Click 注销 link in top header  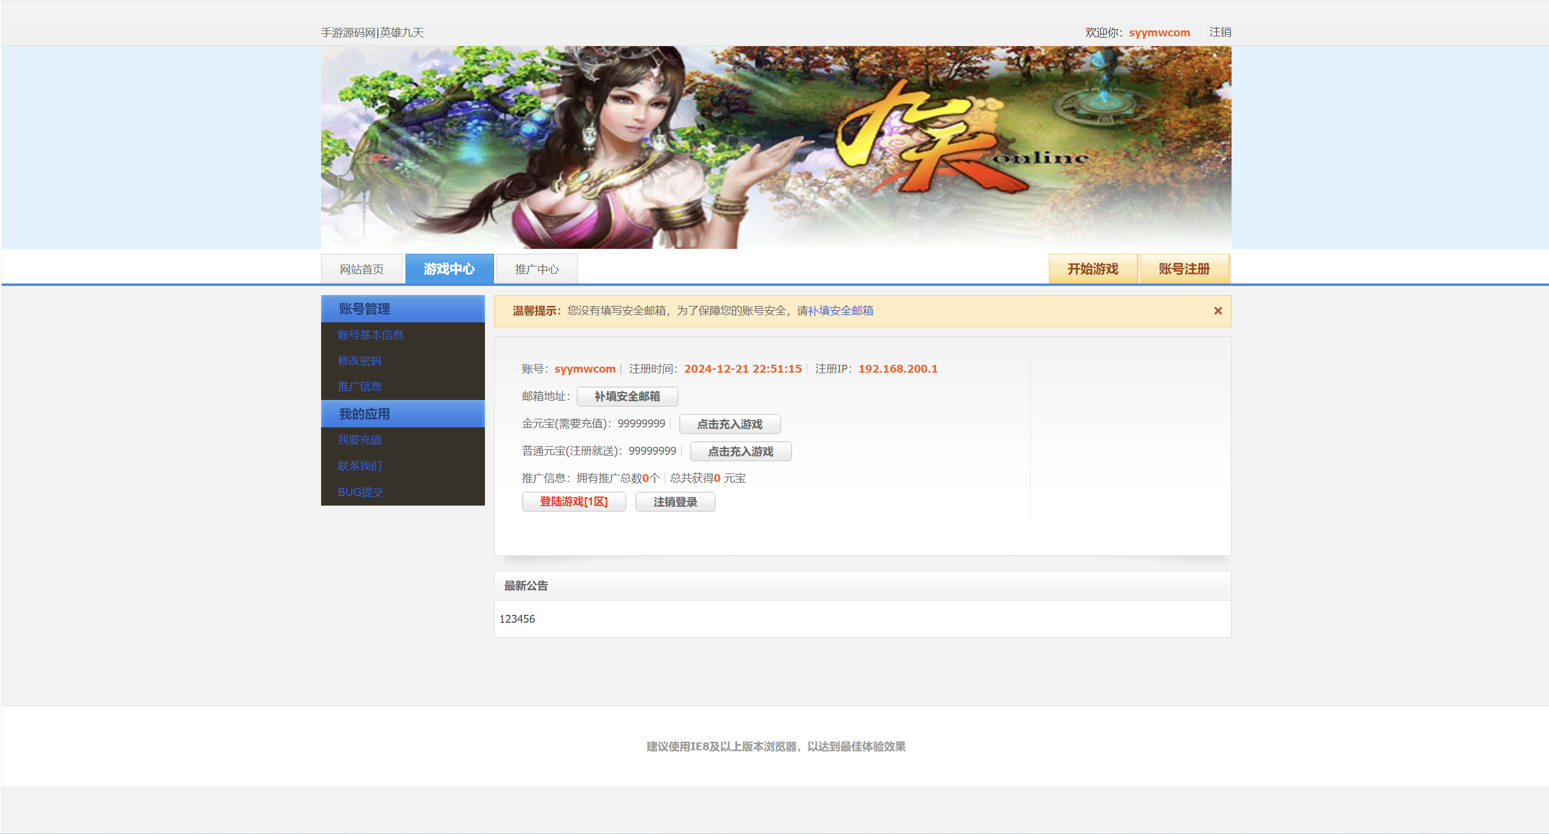point(1220,32)
